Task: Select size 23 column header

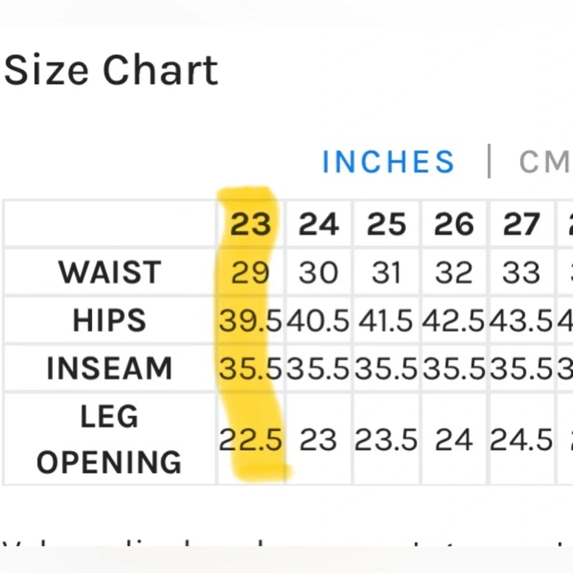Action: (250, 224)
